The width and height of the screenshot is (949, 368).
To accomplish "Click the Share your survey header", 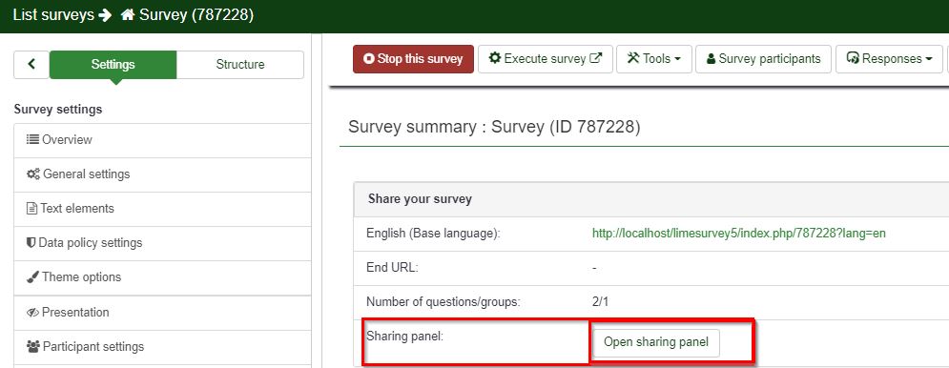I will pos(420,198).
